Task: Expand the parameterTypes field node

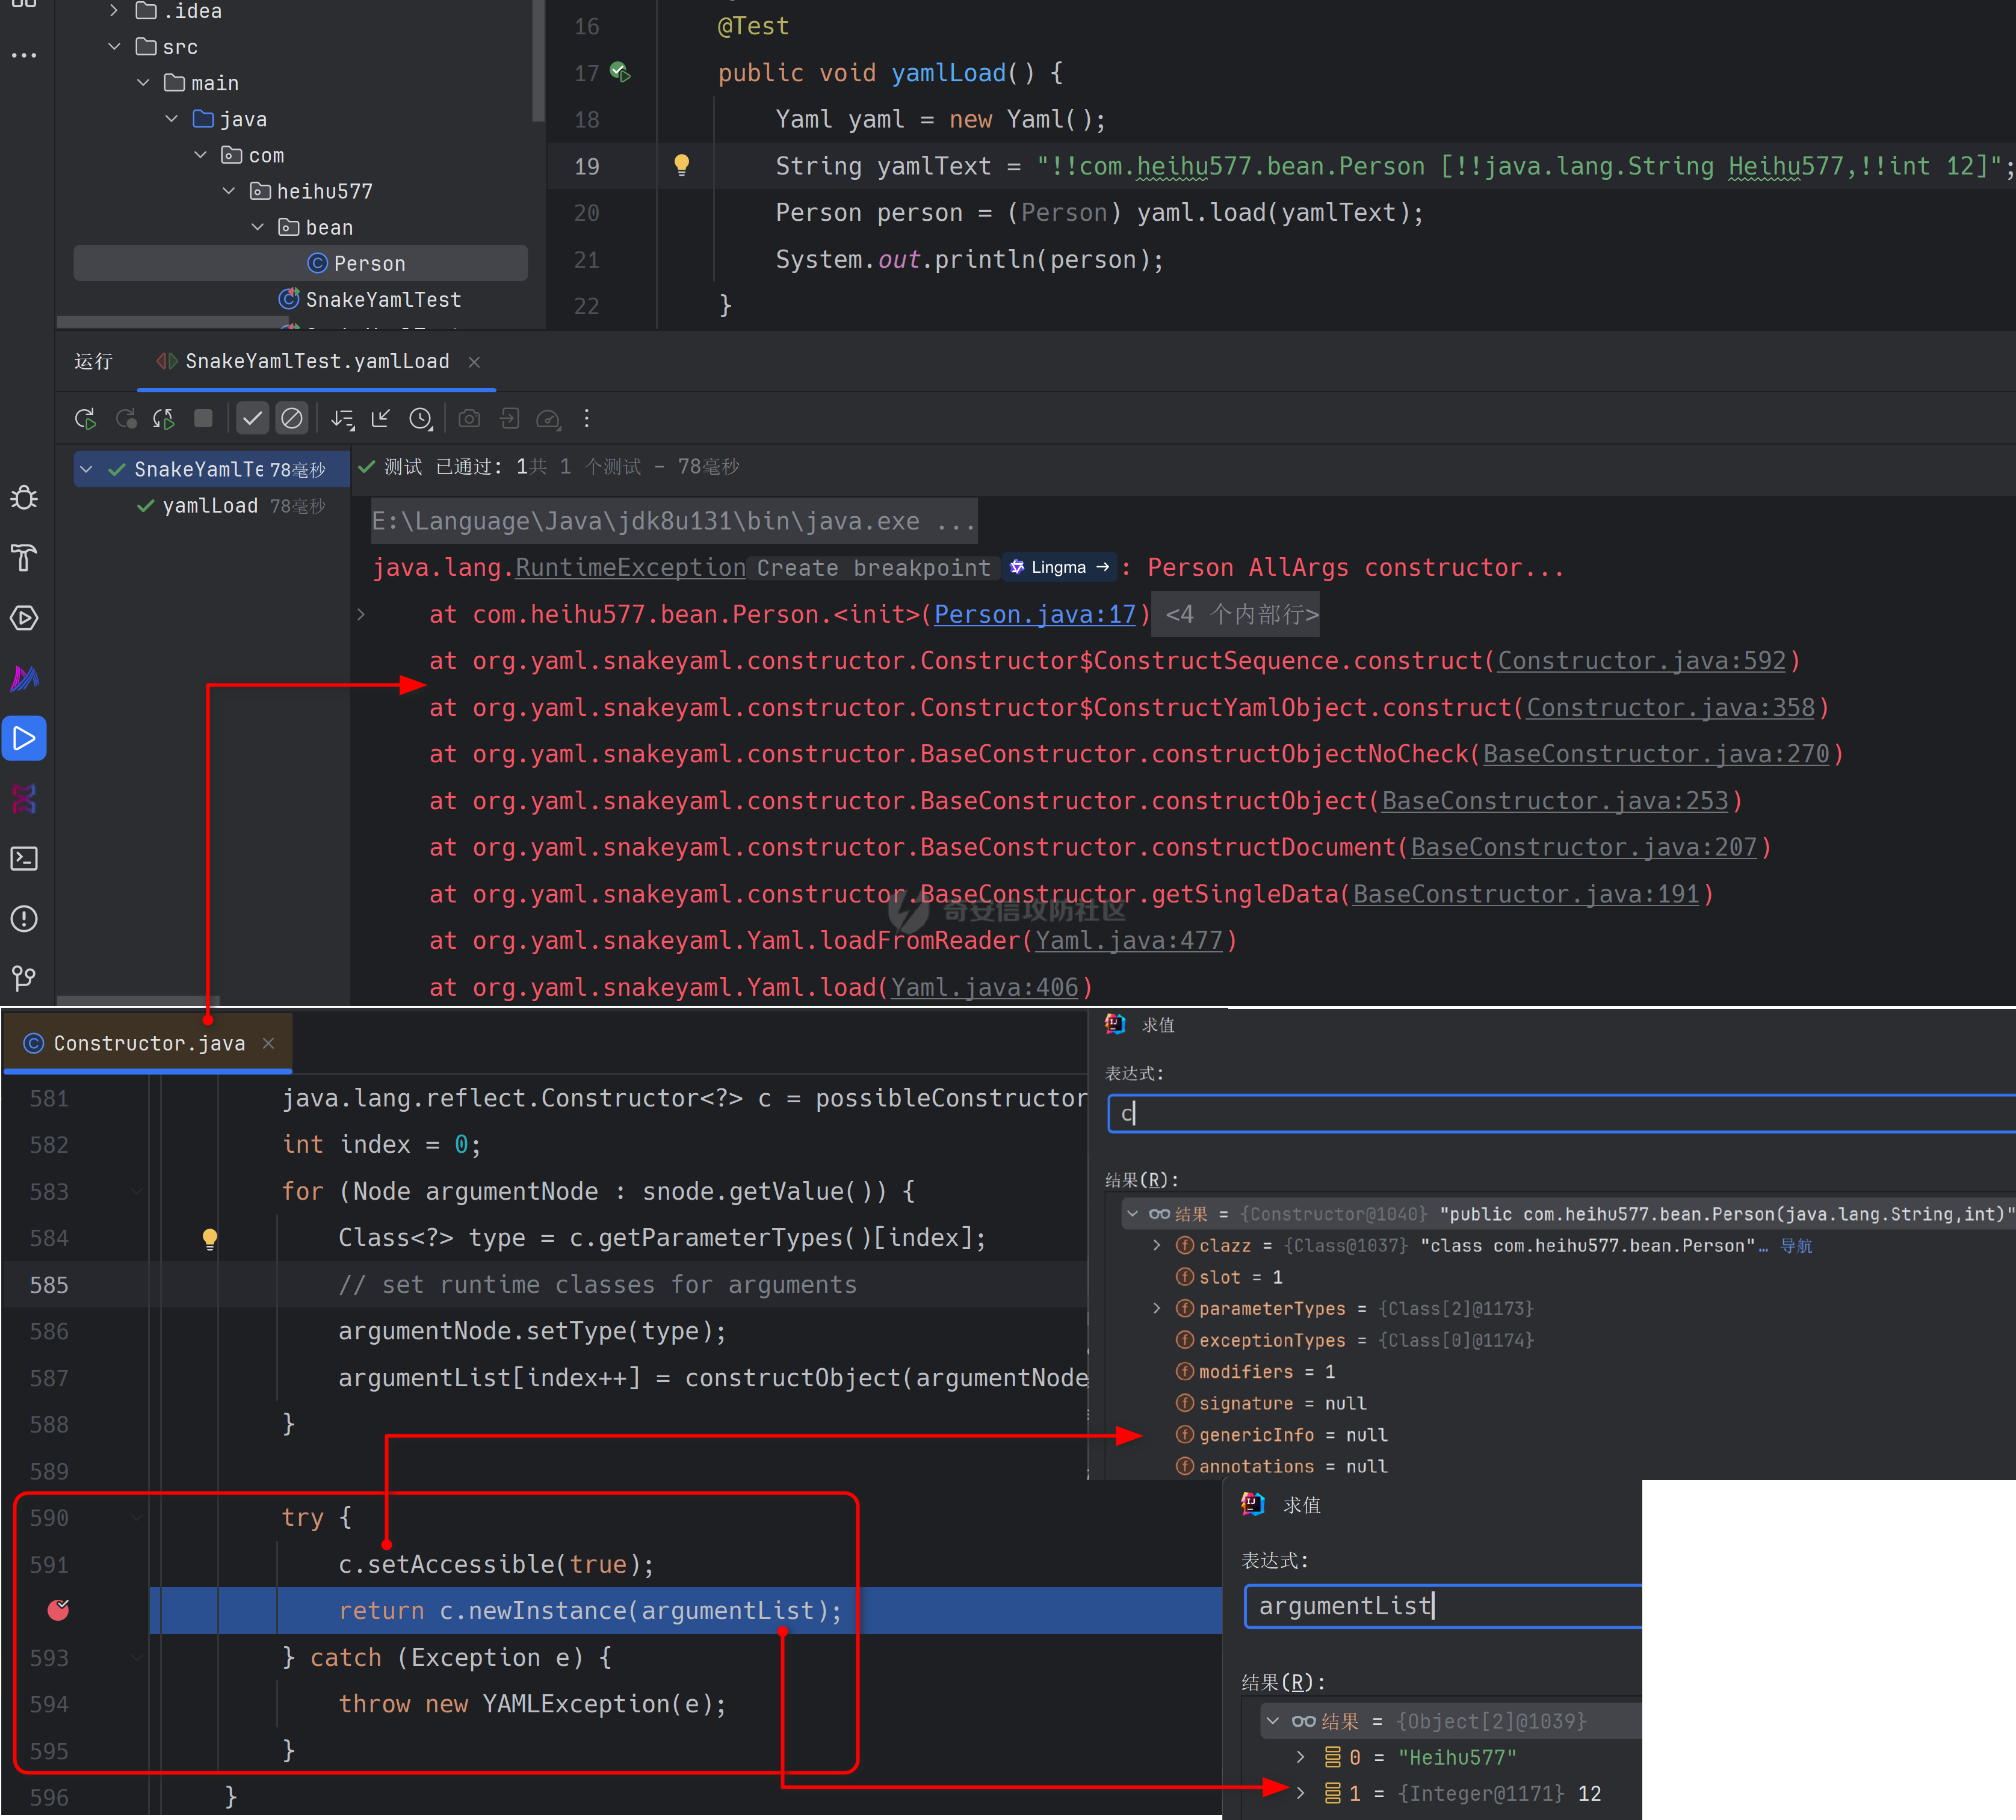Action: pyautogui.click(x=1157, y=1308)
